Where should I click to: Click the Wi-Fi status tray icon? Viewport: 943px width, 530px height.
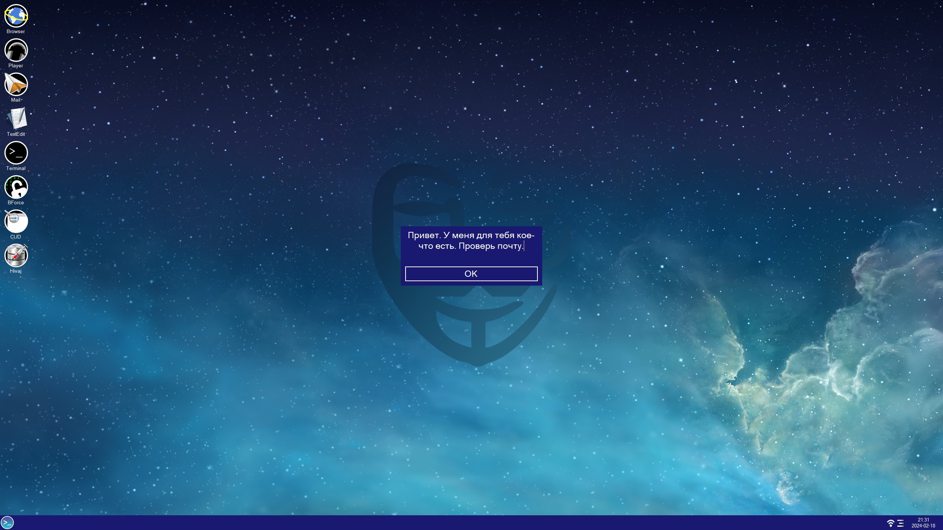(x=891, y=523)
